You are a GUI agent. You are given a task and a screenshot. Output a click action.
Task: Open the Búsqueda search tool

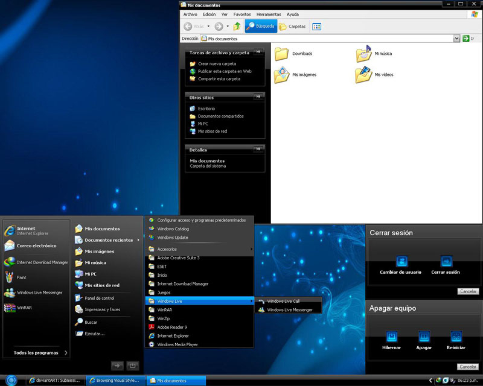point(261,26)
